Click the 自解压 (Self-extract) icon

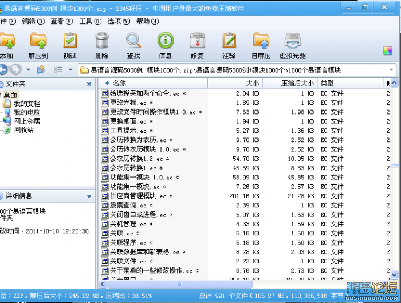pyautogui.click(x=261, y=41)
